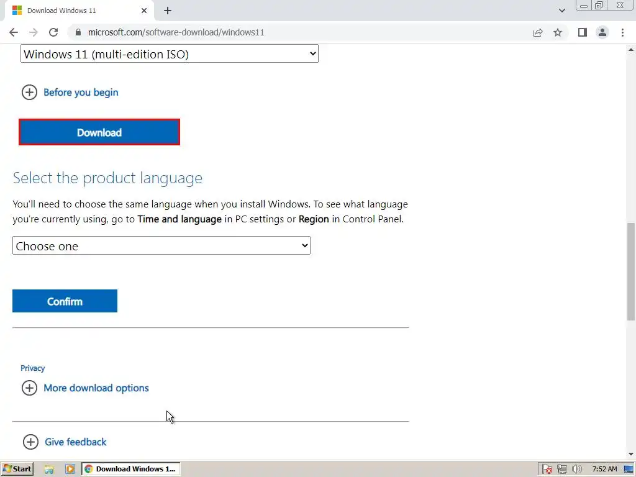Screen dimensions: 636x477
Task: Expand Before you begin section
Action: [29, 93]
